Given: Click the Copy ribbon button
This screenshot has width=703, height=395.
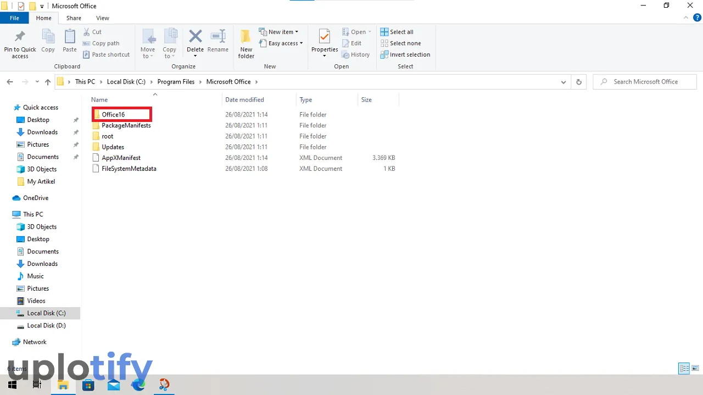Looking at the screenshot, I should pos(48,41).
